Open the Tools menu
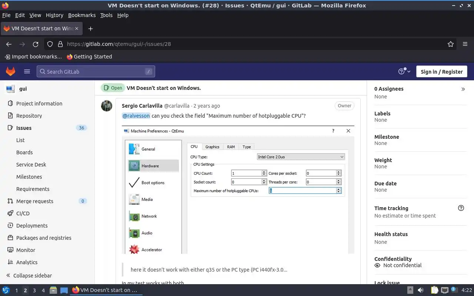This screenshot has height=296, width=474. click(x=106, y=15)
